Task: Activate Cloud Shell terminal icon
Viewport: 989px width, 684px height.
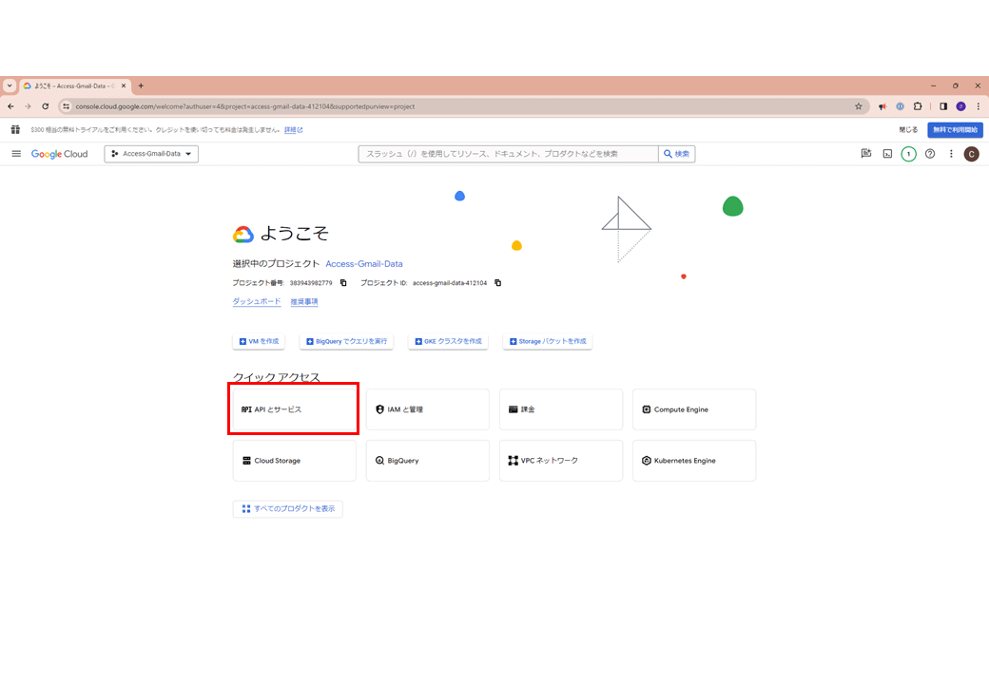Action: pyautogui.click(x=887, y=154)
